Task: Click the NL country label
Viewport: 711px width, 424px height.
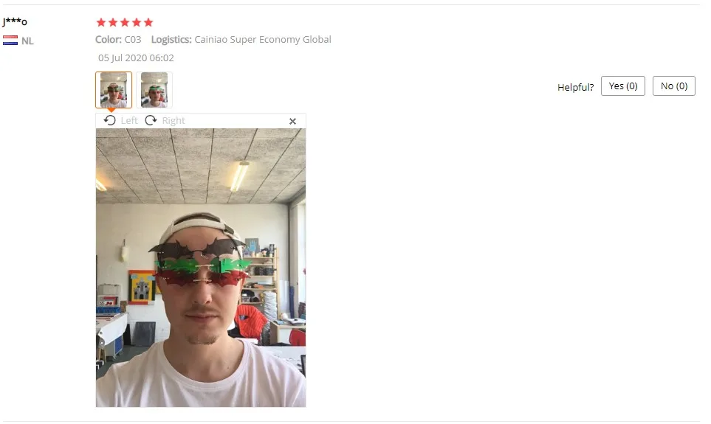Action: [x=27, y=41]
